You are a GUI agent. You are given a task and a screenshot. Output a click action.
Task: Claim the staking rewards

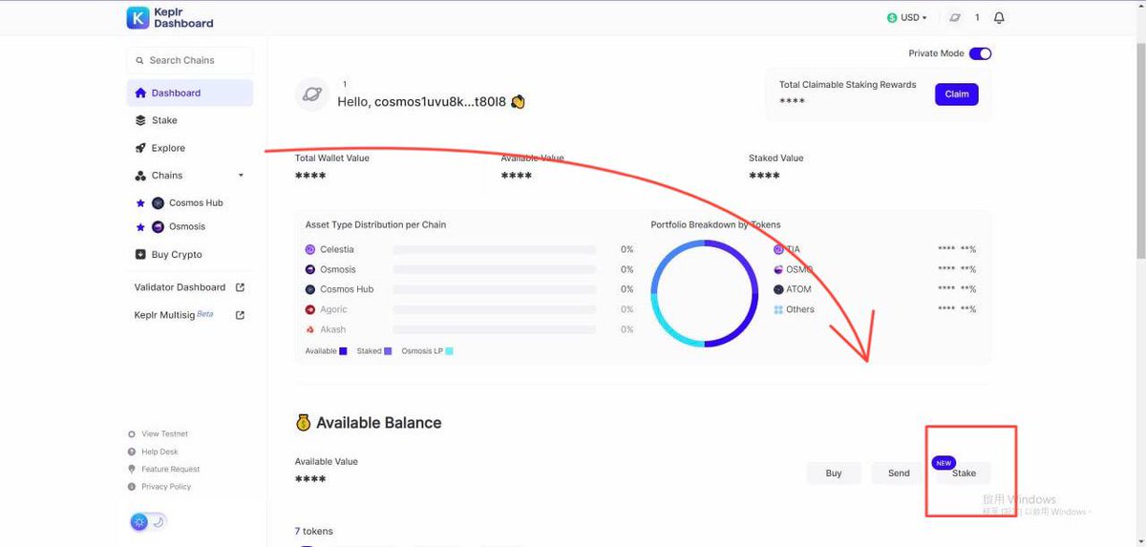(957, 94)
